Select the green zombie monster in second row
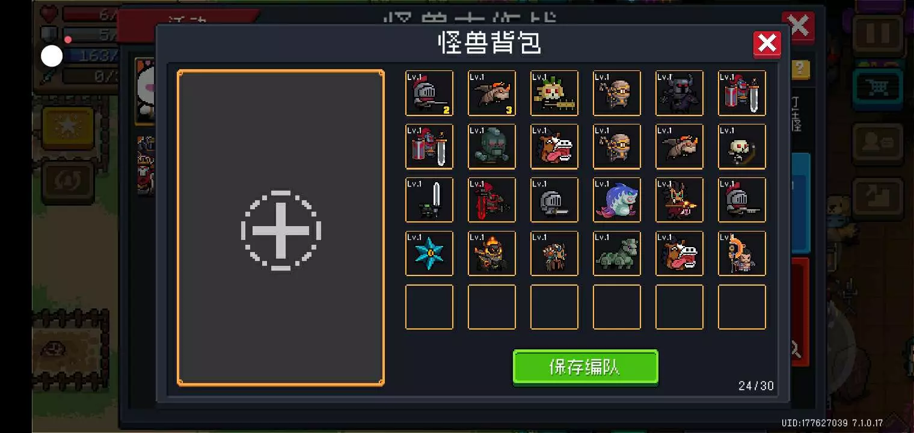 click(x=492, y=147)
